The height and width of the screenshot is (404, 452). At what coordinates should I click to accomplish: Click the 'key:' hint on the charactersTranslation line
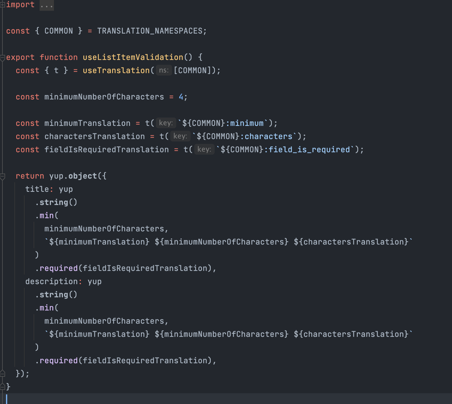click(180, 136)
